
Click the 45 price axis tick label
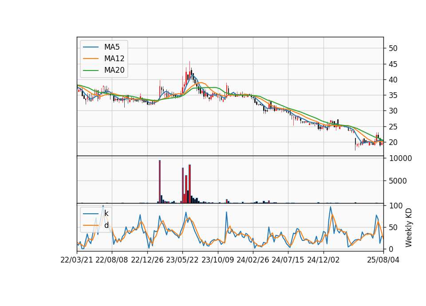393,64
